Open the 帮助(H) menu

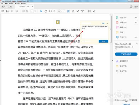[x=23, y=3]
